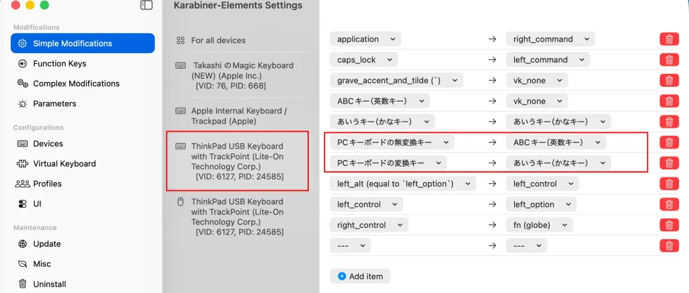Screen dimensions: 689x293
Task: Remove the empty --- mapping row
Action: point(669,246)
